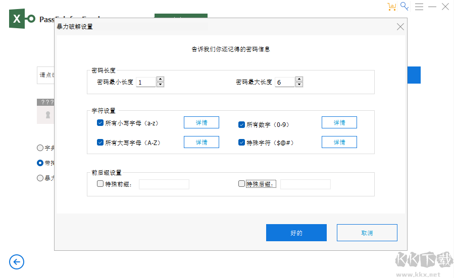454x278 pixels.
Task: Select the first attack mode radio button
Action: 40,148
